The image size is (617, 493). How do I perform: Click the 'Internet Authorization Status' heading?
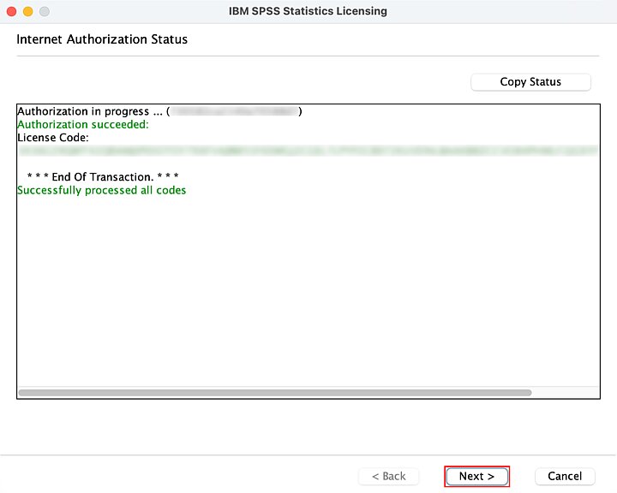click(x=102, y=39)
